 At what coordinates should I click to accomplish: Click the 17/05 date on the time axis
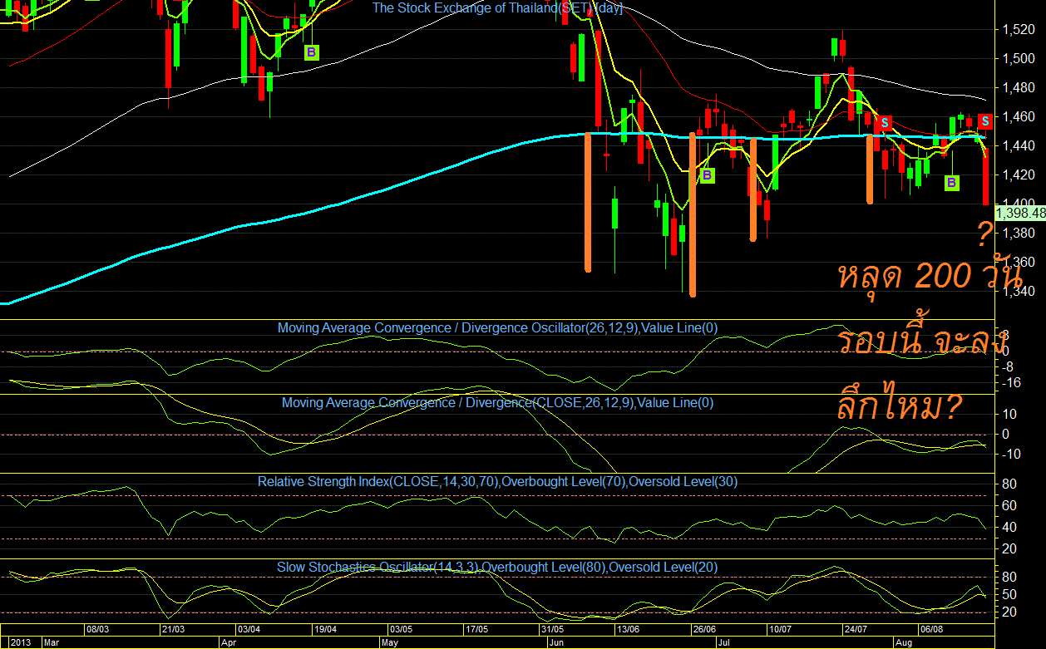pyautogui.click(x=477, y=630)
